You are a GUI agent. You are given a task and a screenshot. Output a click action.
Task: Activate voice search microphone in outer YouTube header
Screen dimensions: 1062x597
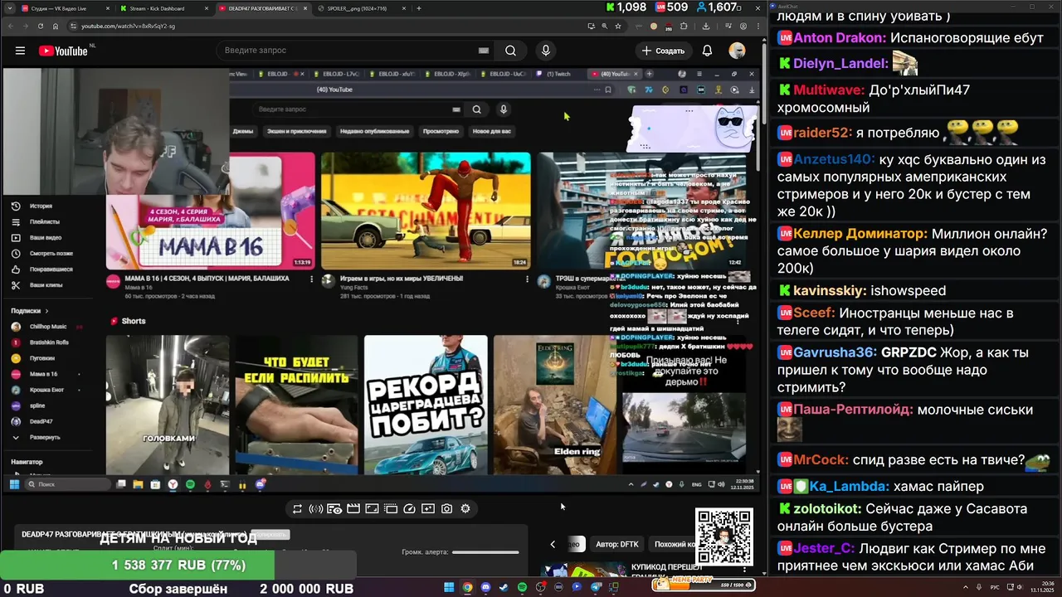coord(545,51)
